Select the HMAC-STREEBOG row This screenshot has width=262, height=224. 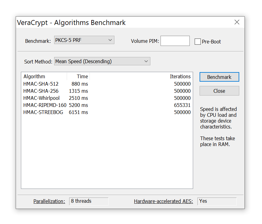tap(107, 112)
